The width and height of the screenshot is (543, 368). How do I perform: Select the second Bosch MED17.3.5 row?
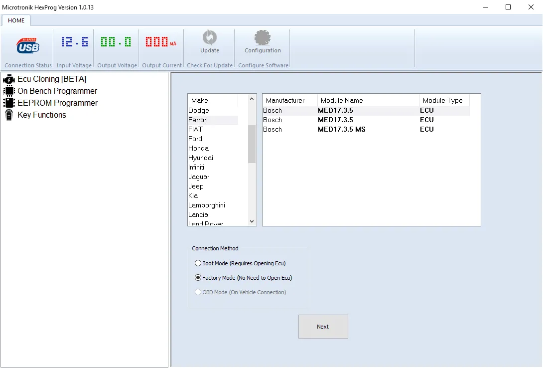pos(366,120)
